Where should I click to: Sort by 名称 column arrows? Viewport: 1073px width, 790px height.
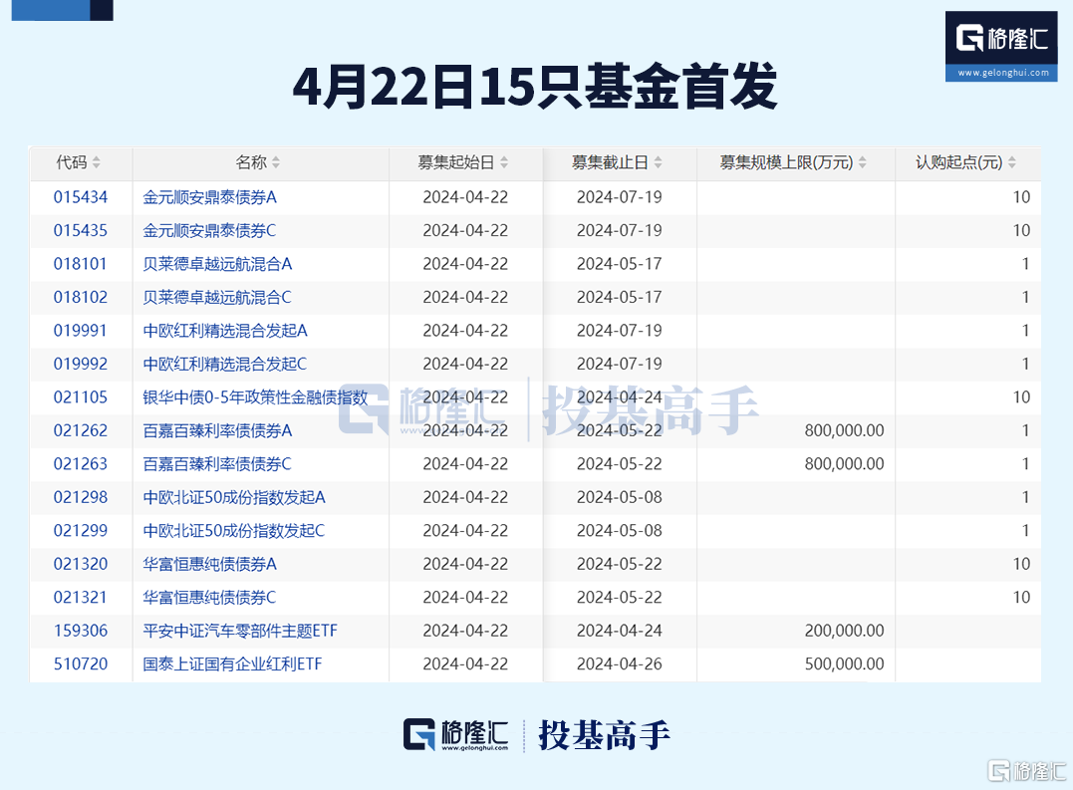pos(276,162)
